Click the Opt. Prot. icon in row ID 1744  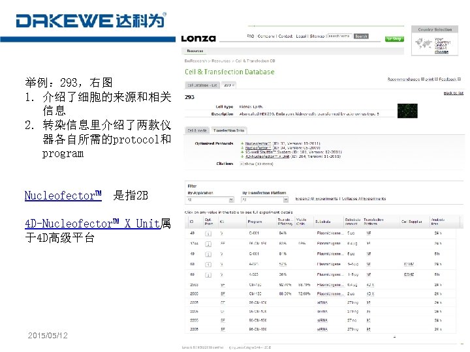click(208, 244)
